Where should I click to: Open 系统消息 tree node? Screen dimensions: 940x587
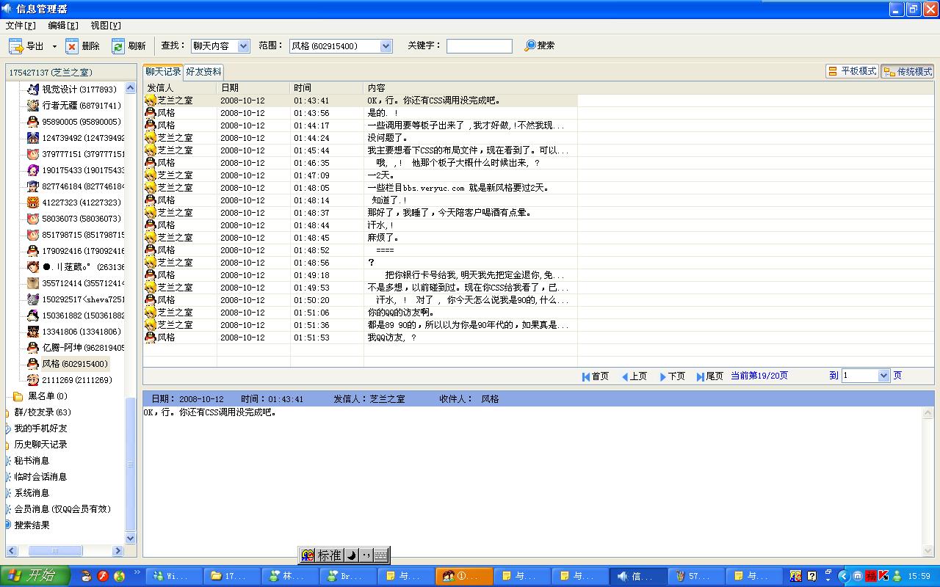(x=32, y=493)
